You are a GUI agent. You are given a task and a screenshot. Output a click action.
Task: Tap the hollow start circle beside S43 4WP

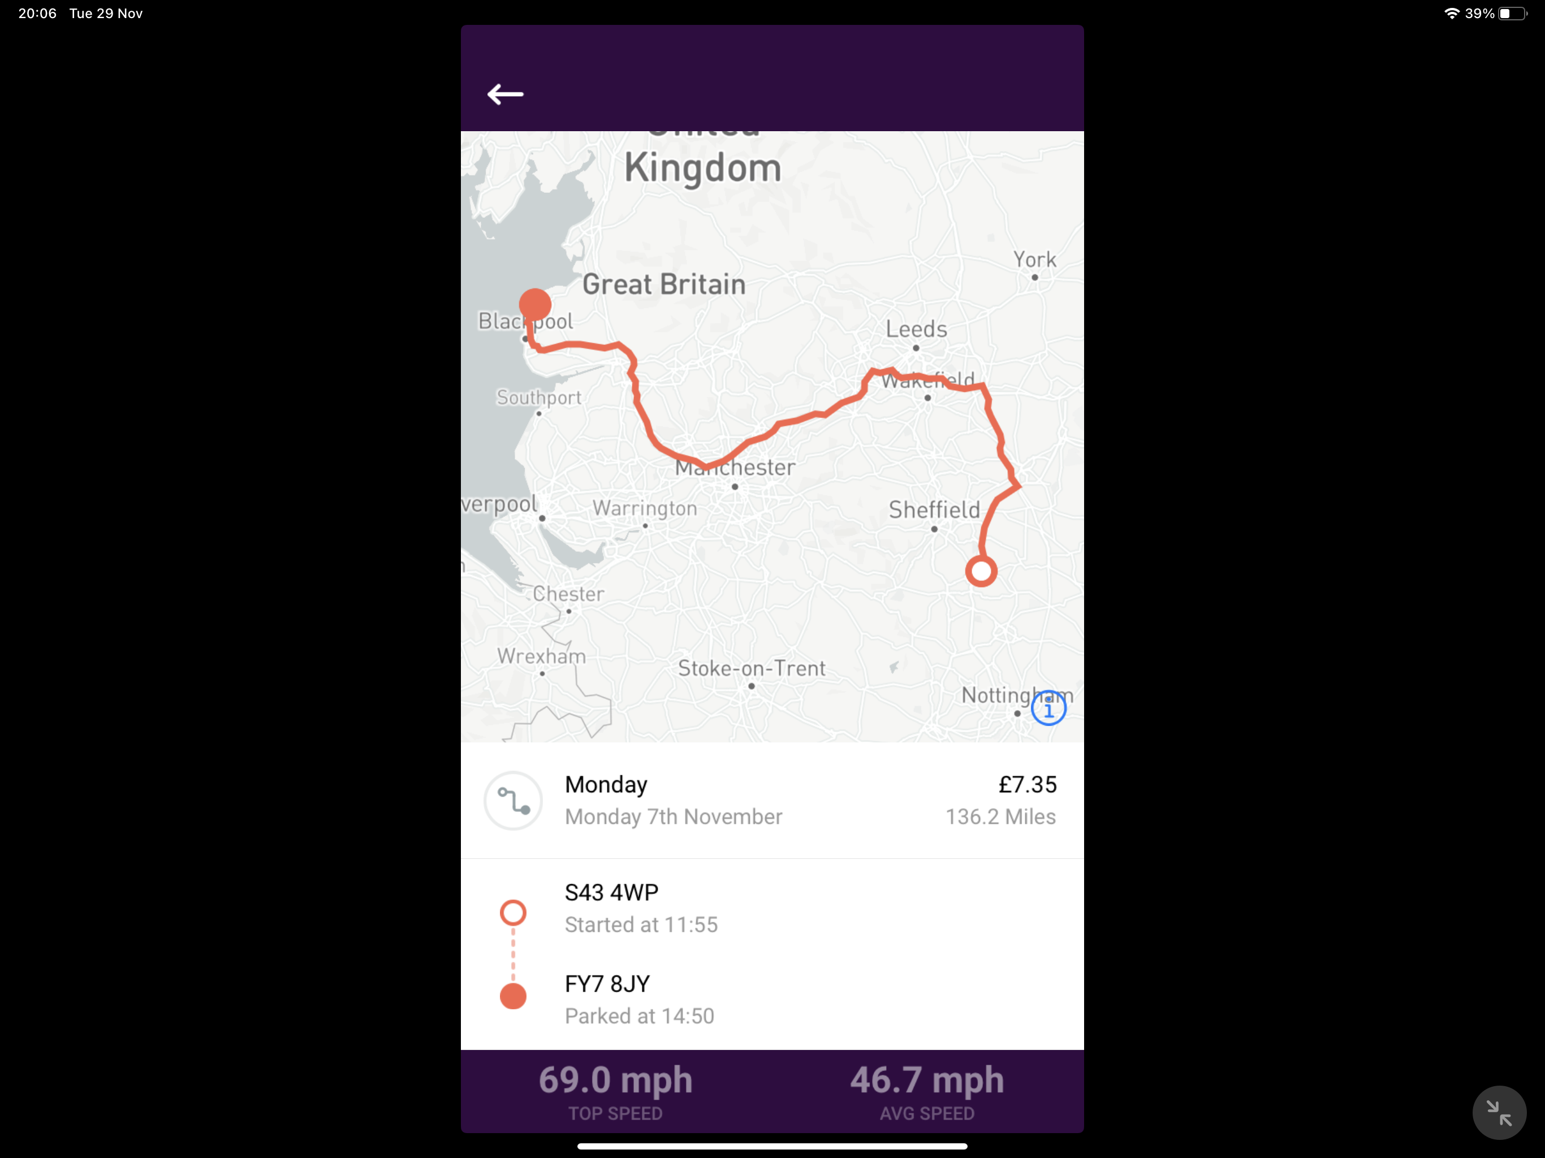513,912
